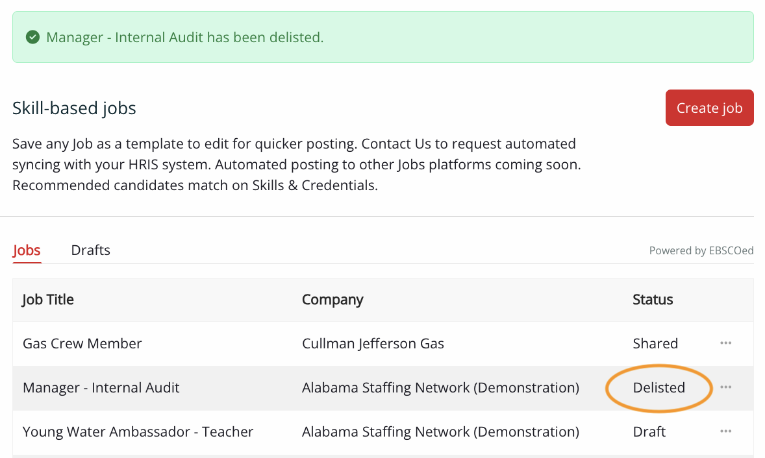Click the company name in the Manager - Internal Audit row
The height and width of the screenshot is (458, 765).
tap(440, 388)
